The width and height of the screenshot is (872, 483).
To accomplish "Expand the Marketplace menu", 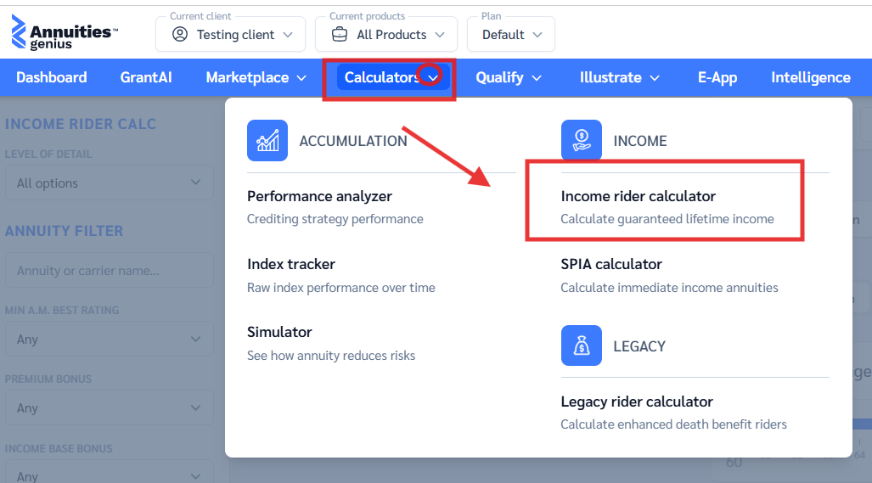I will click(x=256, y=77).
